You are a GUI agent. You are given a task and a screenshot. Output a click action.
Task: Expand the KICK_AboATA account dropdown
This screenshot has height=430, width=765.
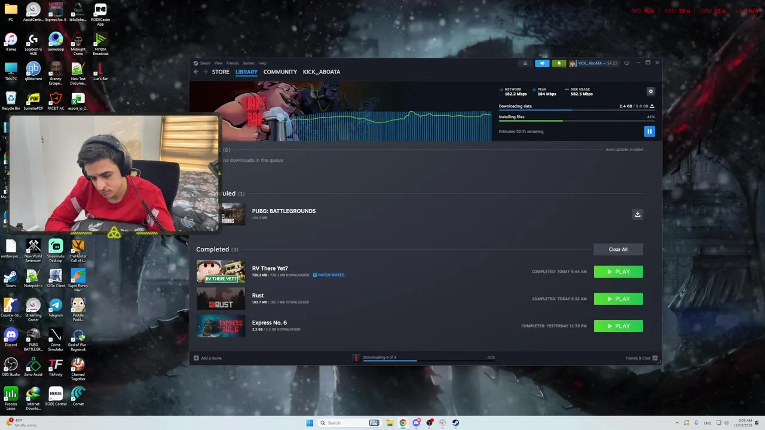[x=593, y=63]
